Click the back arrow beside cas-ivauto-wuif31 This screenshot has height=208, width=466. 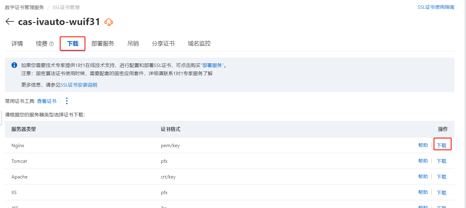[x=10, y=22]
